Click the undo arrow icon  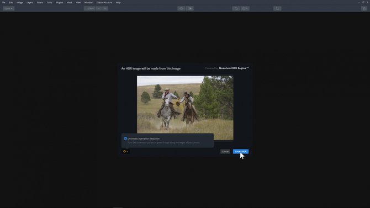(236, 8)
